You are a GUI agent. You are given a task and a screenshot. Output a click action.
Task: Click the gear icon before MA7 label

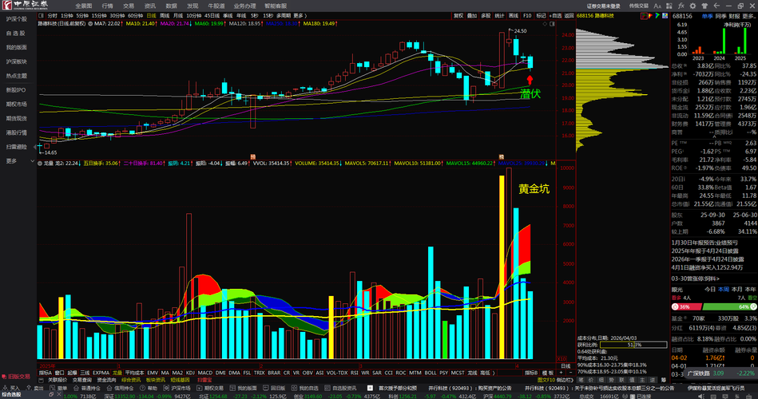[90, 23]
